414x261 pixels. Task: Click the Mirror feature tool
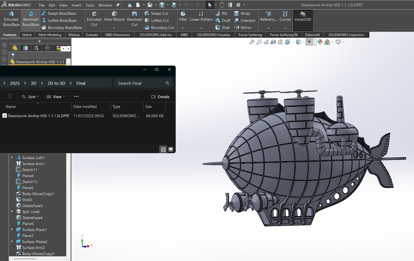click(x=243, y=28)
